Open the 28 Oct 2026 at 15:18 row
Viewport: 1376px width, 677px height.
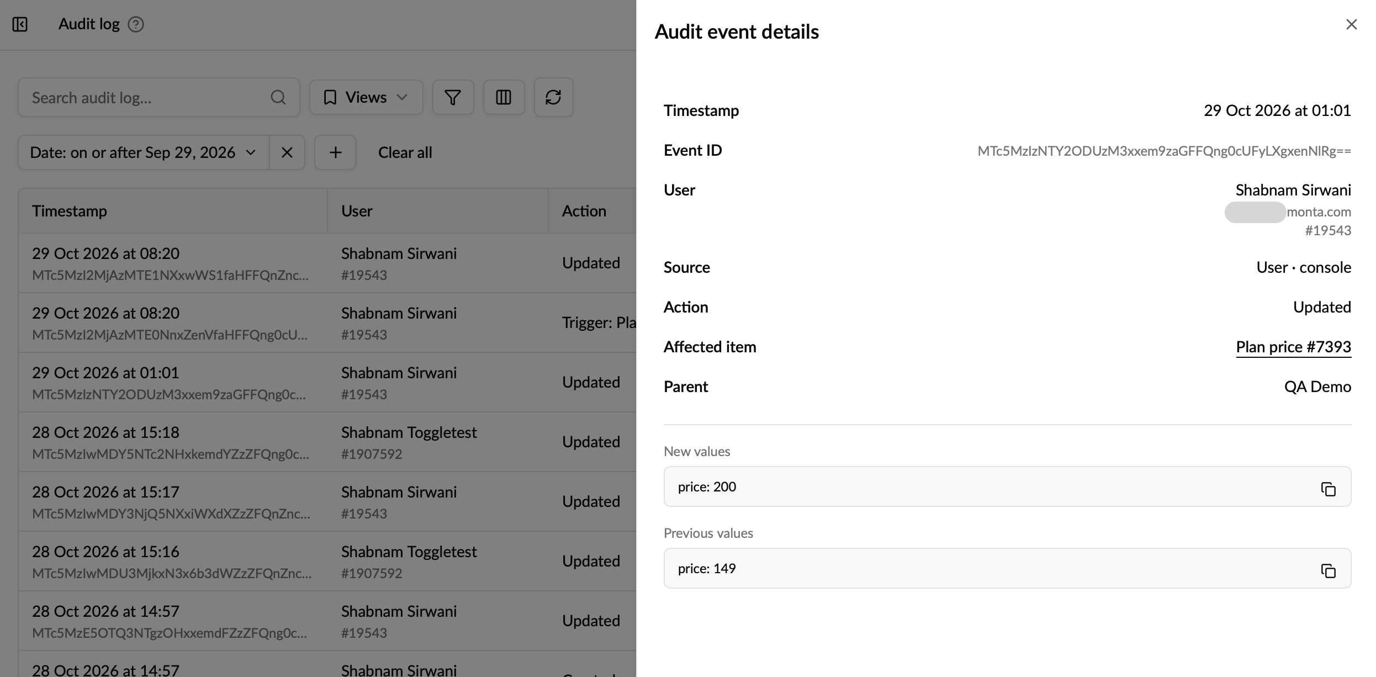tap(327, 442)
